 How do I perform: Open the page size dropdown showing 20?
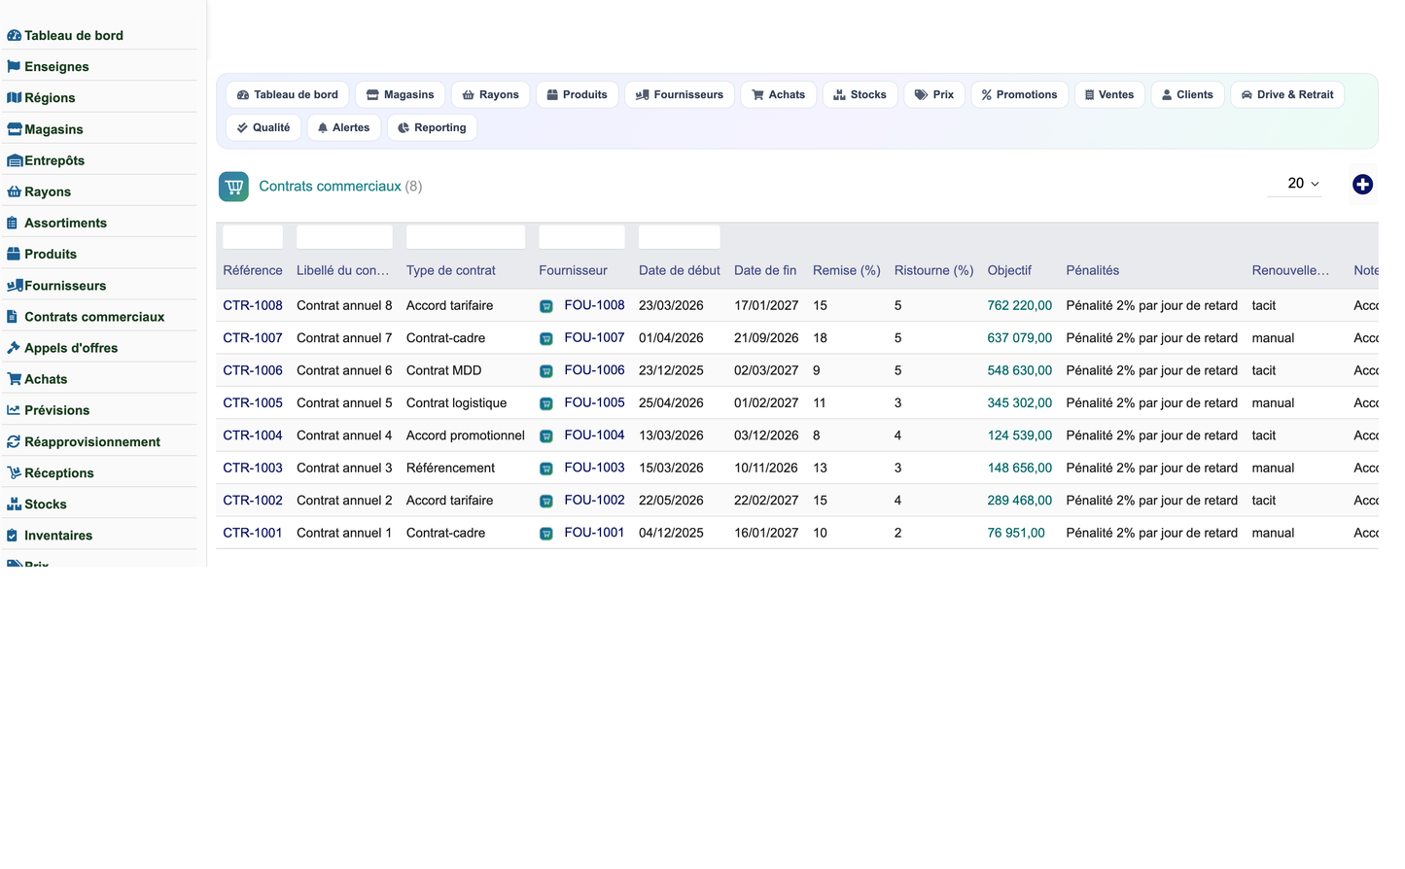point(1295,184)
